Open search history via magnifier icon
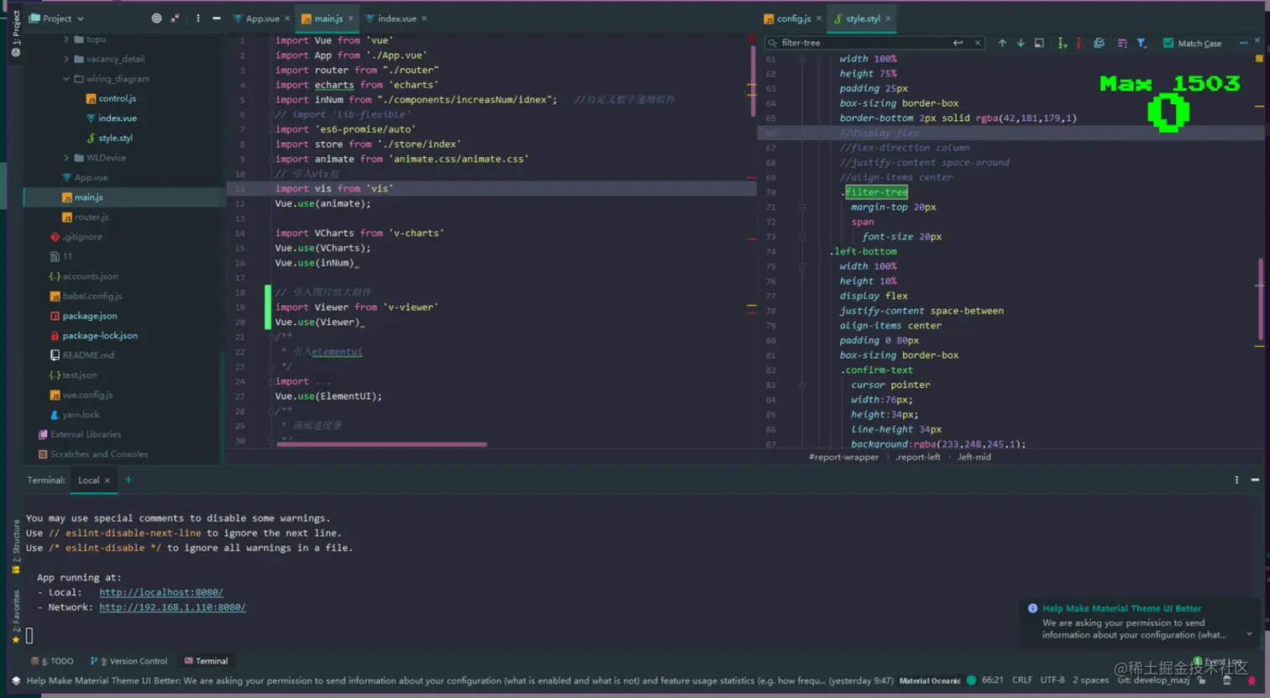Image resolution: width=1270 pixels, height=698 pixels. click(x=773, y=43)
